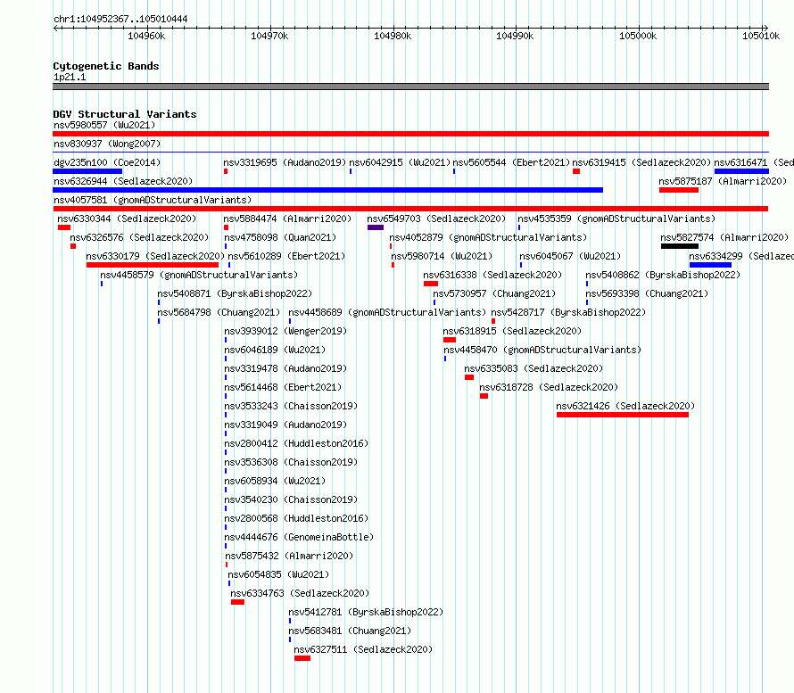Click the grey 1p21.1 cytogenetic band
794x693 pixels.
point(410,87)
